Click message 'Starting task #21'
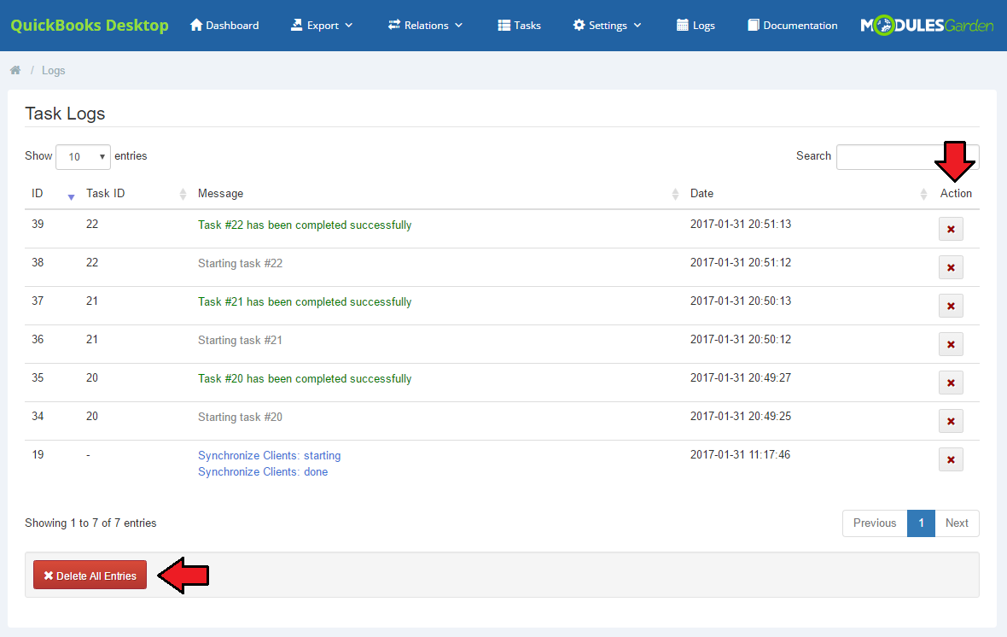The image size is (1007, 637). pos(240,341)
